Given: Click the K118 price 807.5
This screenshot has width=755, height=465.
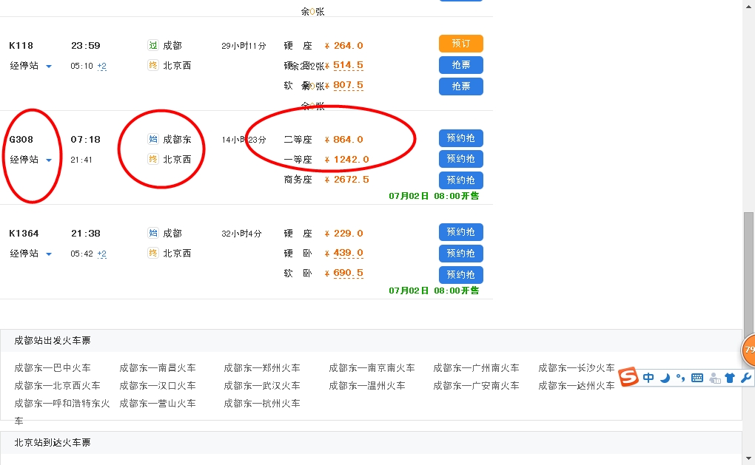Looking at the screenshot, I should click(x=348, y=86).
